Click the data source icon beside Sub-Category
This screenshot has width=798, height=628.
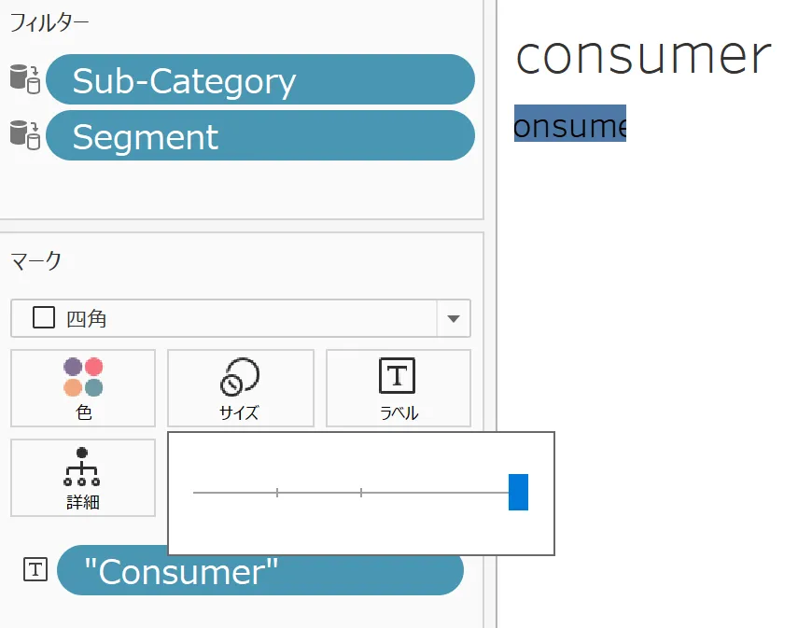tap(25, 79)
